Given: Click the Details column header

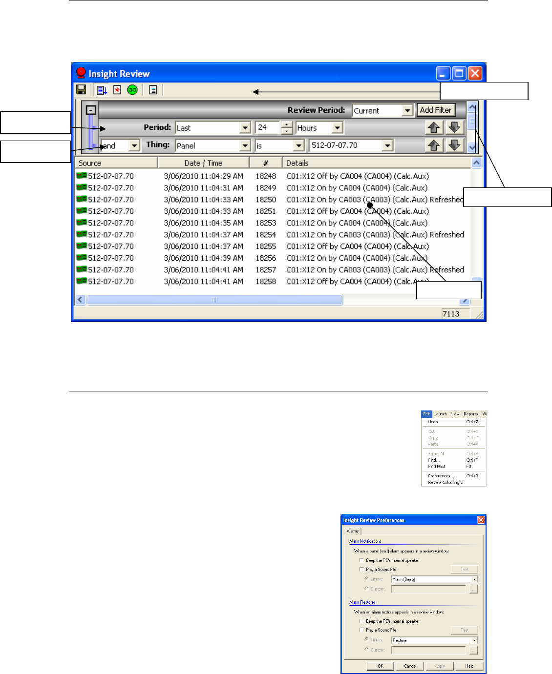Looking at the screenshot, I should coord(377,163).
